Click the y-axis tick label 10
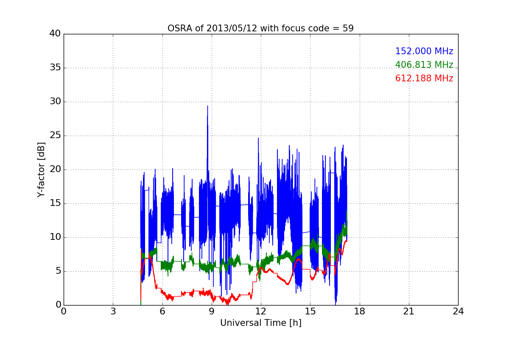This screenshot has width=509, height=339. [x=55, y=237]
